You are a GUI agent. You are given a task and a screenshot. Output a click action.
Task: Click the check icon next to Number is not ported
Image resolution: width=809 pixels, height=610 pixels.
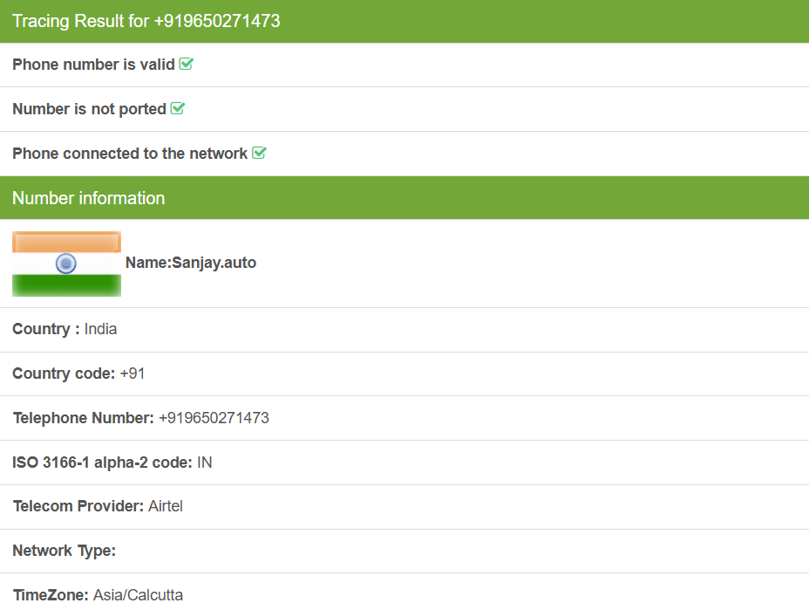point(178,109)
